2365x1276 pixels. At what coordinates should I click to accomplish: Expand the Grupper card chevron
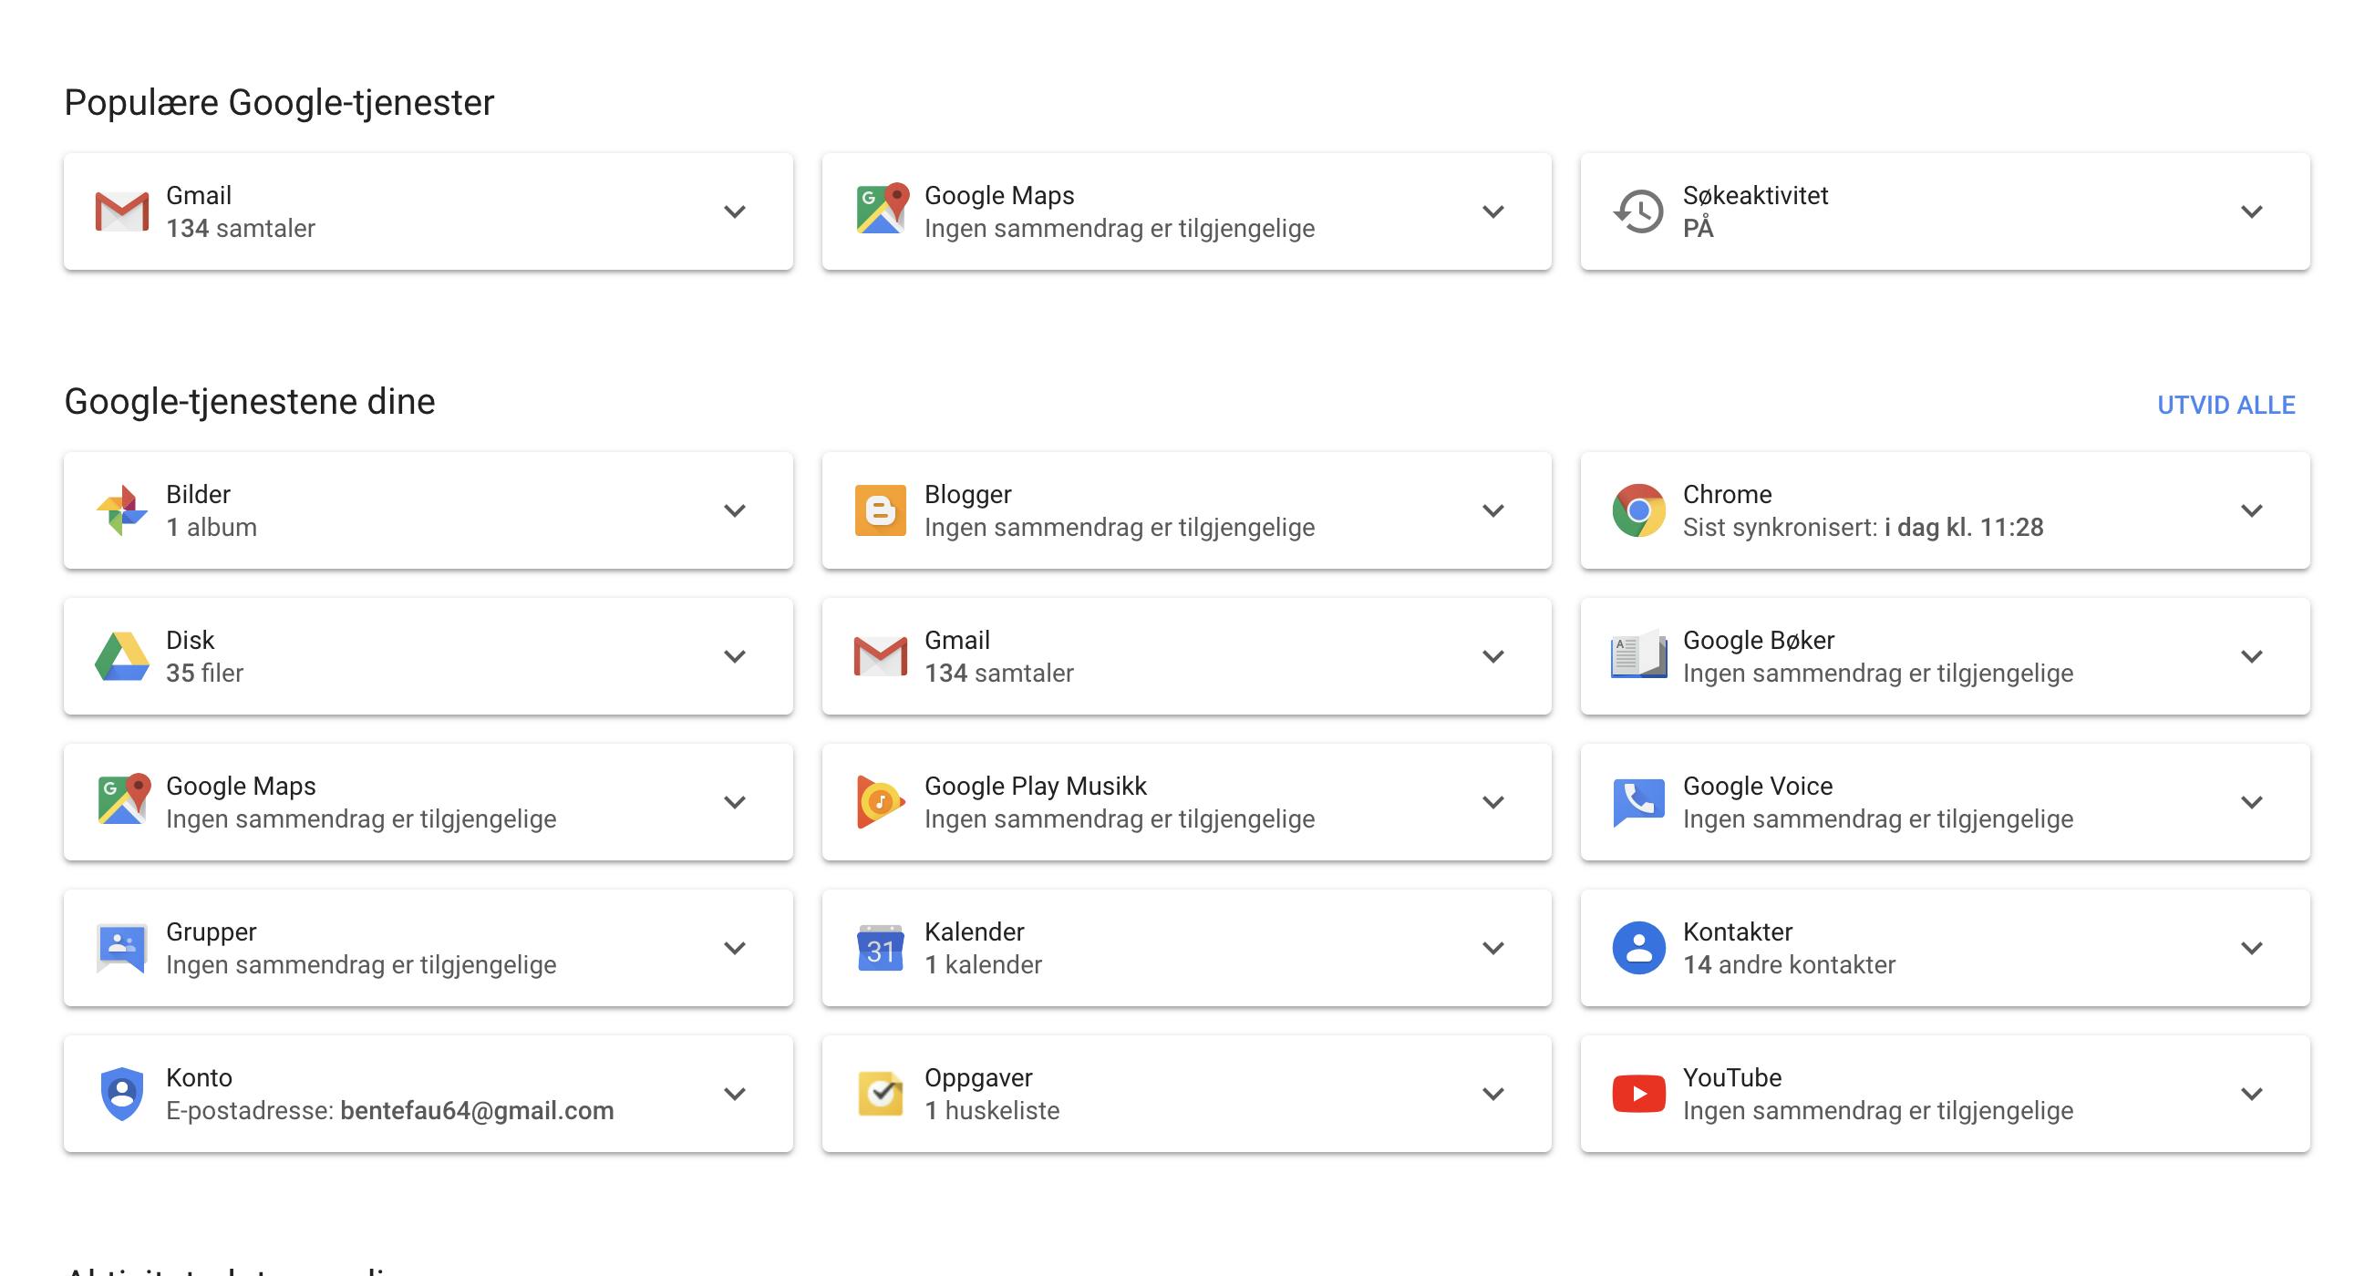[x=735, y=948]
